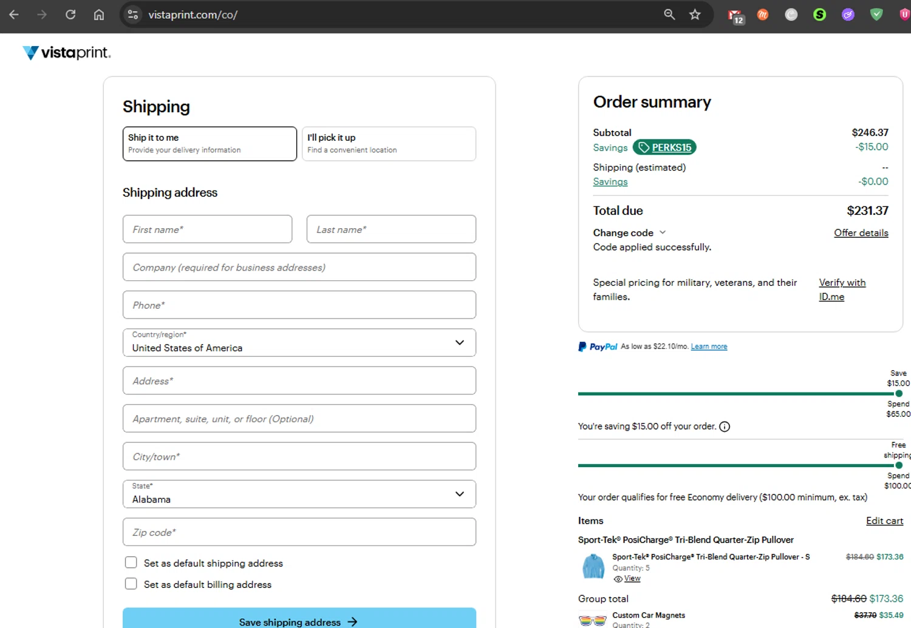Go back with the browser back arrow
Viewport: 911px width, 628px height.
click(14, 15)
